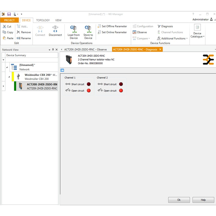
Task: Select the ACT20X-2HDI-2SDO-RNC - Diagnosis tab
Action: click(135, 49)
